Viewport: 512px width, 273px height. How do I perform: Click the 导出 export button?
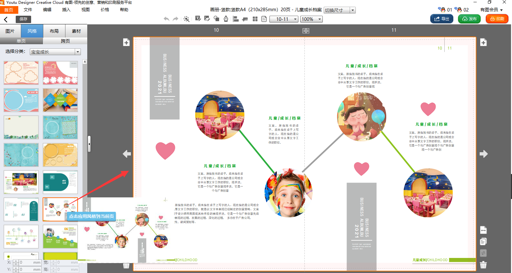pyautogui.click(x=441, y=19)
